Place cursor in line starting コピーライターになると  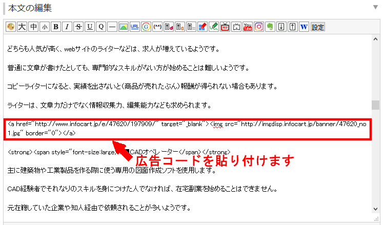point(143,87)
